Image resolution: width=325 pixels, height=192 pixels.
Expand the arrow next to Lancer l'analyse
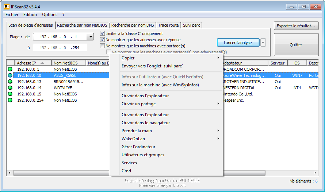[263, 43]
